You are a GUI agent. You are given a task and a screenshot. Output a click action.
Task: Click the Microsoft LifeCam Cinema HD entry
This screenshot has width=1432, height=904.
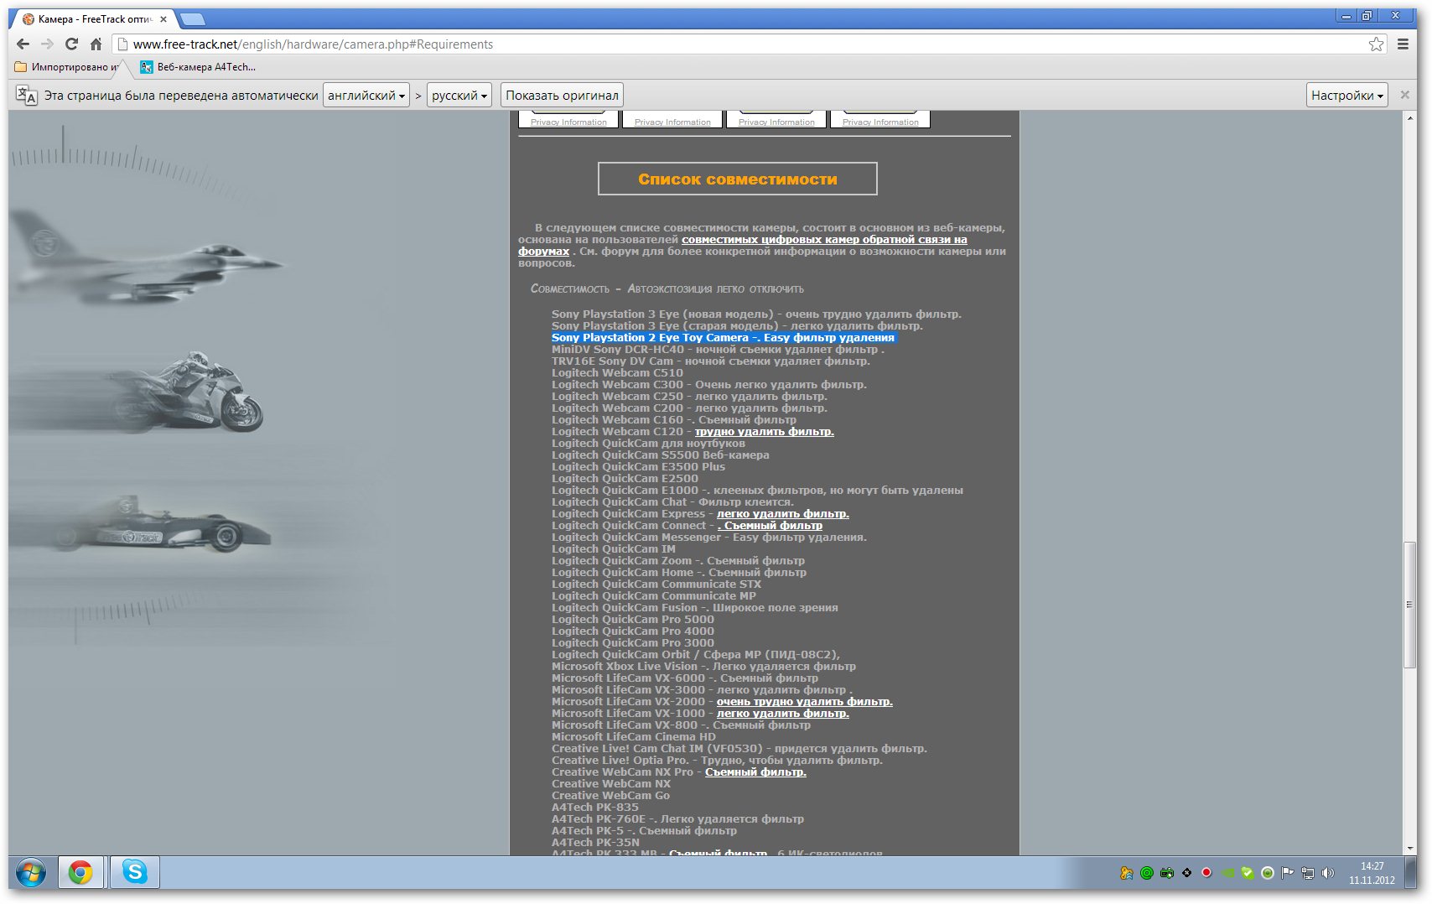[634, 737]
